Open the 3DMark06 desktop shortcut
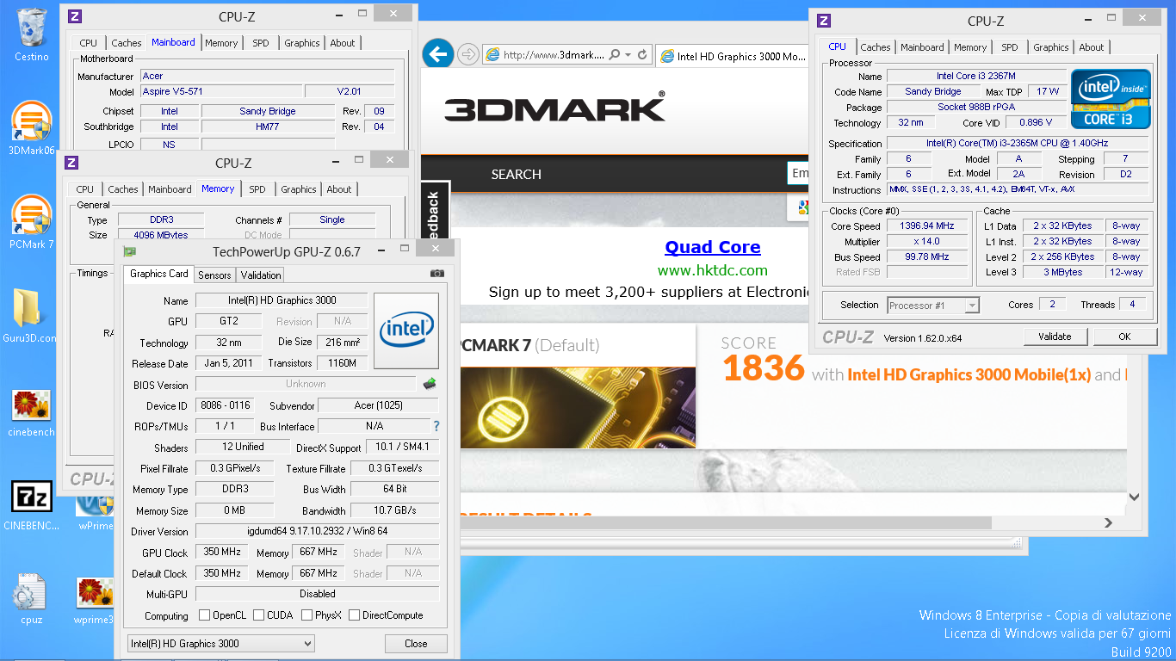The height and width of the screenshot is (661, 1176). point(31,127)
